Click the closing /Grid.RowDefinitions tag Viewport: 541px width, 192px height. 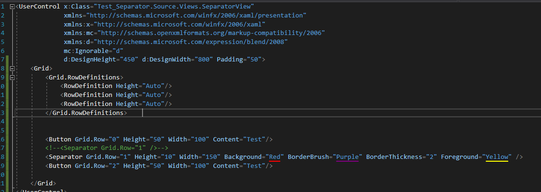pos(86,113)
